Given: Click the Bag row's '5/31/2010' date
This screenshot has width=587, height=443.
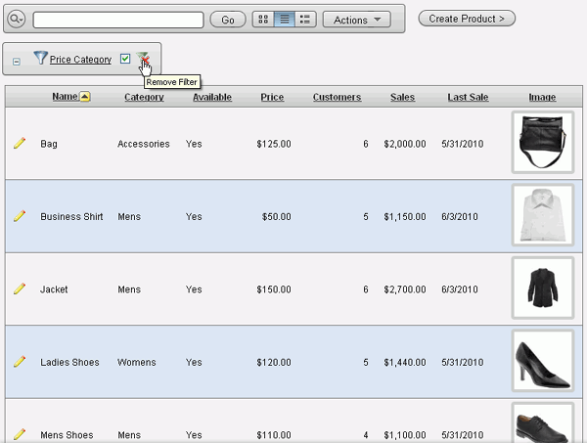Looking at the screenshot, I should tap(463, 144).
